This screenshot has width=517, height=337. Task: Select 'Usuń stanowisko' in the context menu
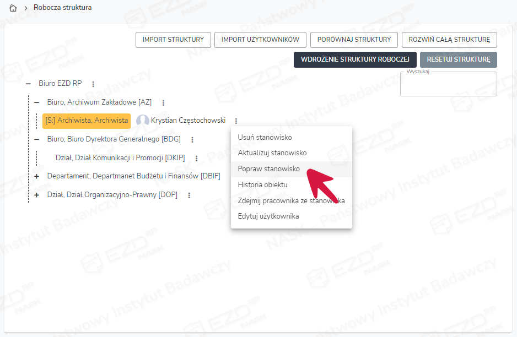[265, 137]
